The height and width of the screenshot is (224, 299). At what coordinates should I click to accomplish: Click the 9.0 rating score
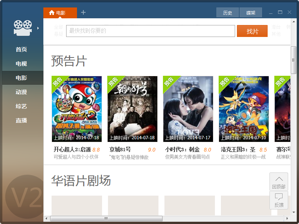coord(152,150)
